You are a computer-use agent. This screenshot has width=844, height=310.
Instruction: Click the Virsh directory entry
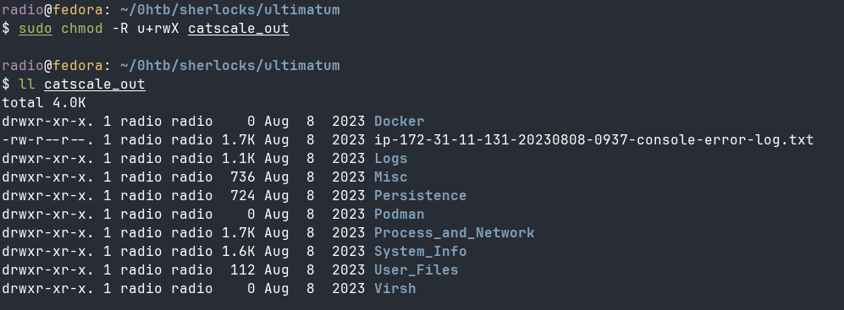[x=395, y=289]
